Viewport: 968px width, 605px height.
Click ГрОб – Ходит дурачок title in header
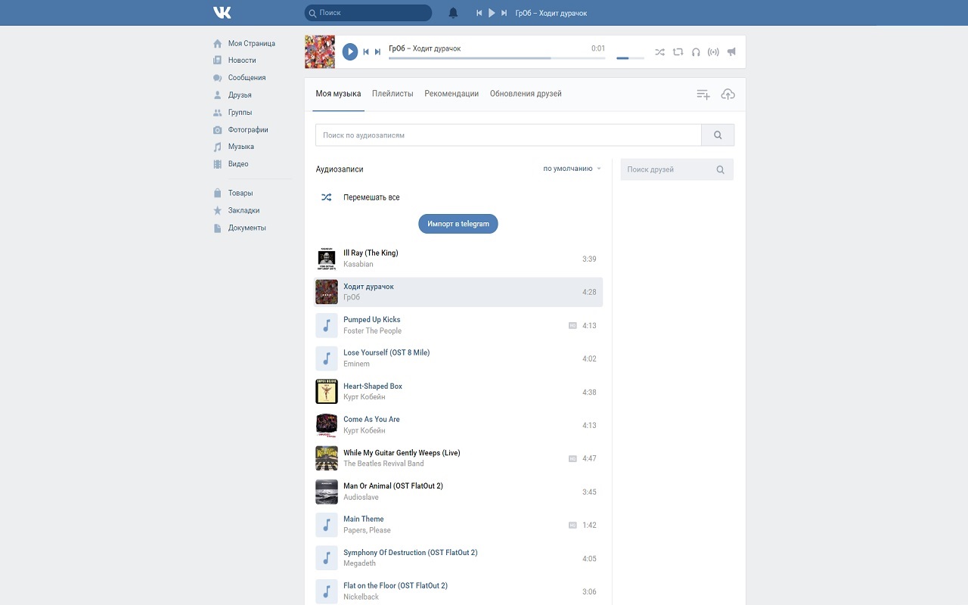[551, 13]
